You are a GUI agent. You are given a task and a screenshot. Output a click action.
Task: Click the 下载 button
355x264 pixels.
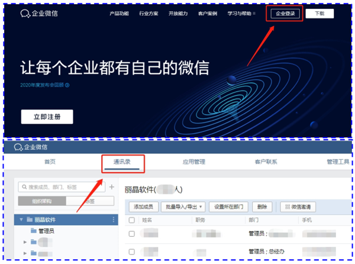pos(319,14)
